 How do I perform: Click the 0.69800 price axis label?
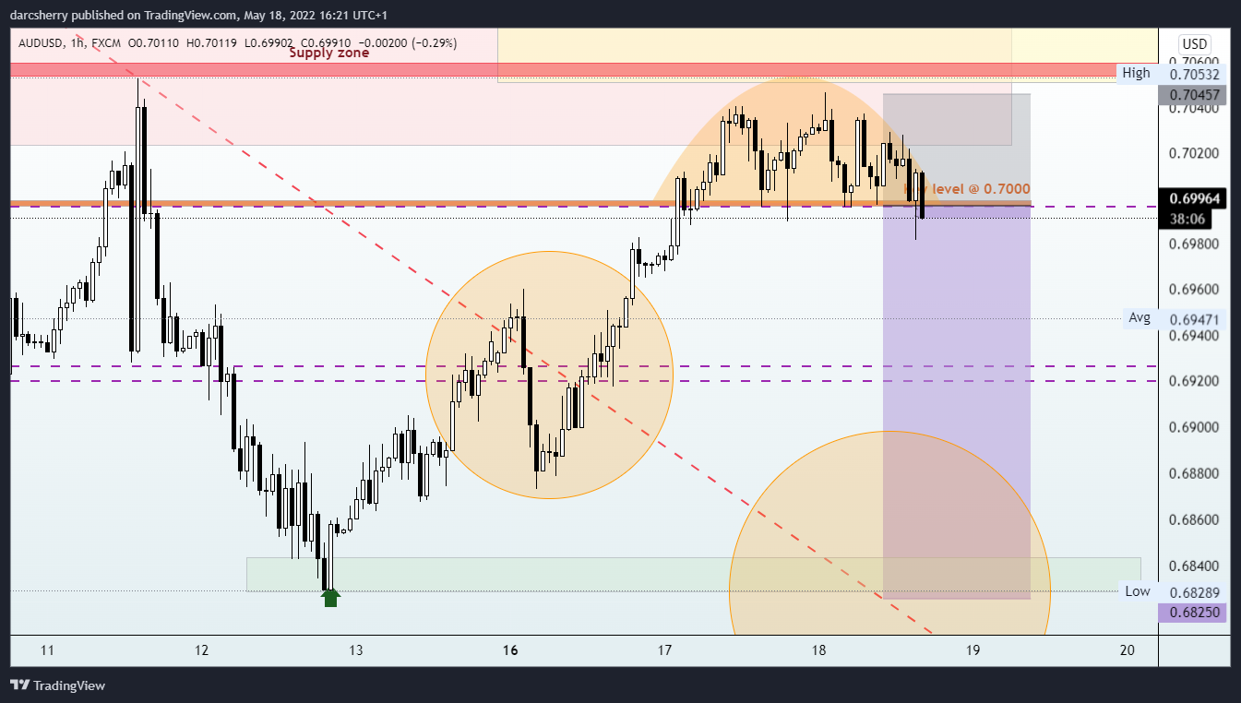point(1195,244)
